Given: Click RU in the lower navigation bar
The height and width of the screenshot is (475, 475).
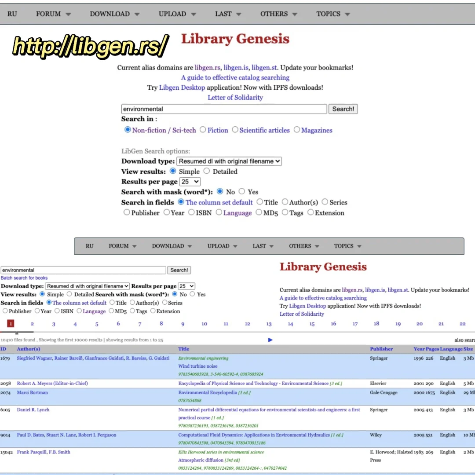Looking at the screenshot, I should click(x=89, y=246).
